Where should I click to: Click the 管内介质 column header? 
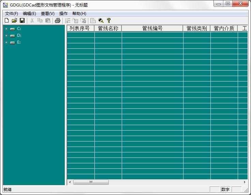click(x=224, y=28)
